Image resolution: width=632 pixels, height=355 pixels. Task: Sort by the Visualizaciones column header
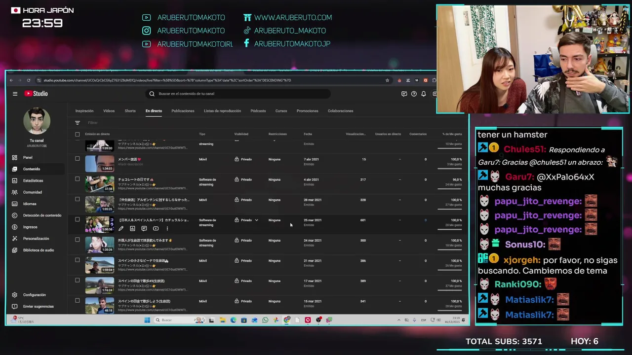coord(355,134)
